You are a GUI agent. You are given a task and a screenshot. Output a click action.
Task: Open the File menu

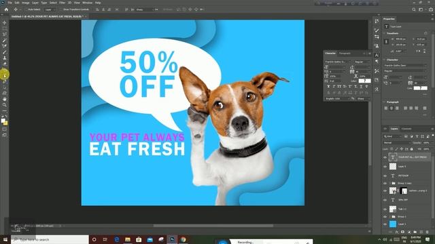[10, 3]
